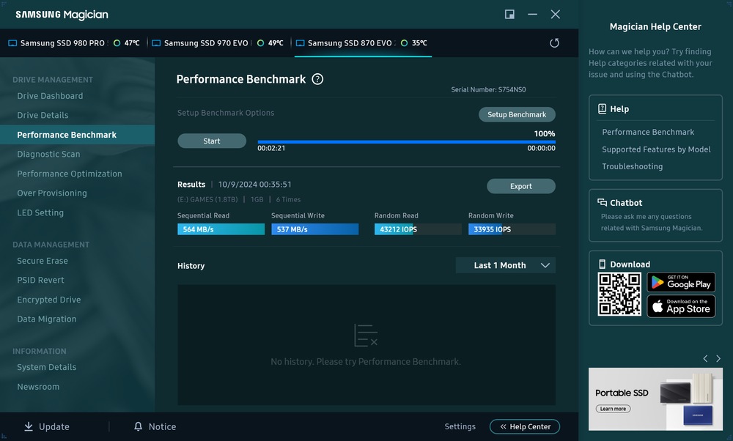This screenshot has width=733, height=441.
Task: Click the 870 EVO temperature status circle
Action: [x=404, y=43]
